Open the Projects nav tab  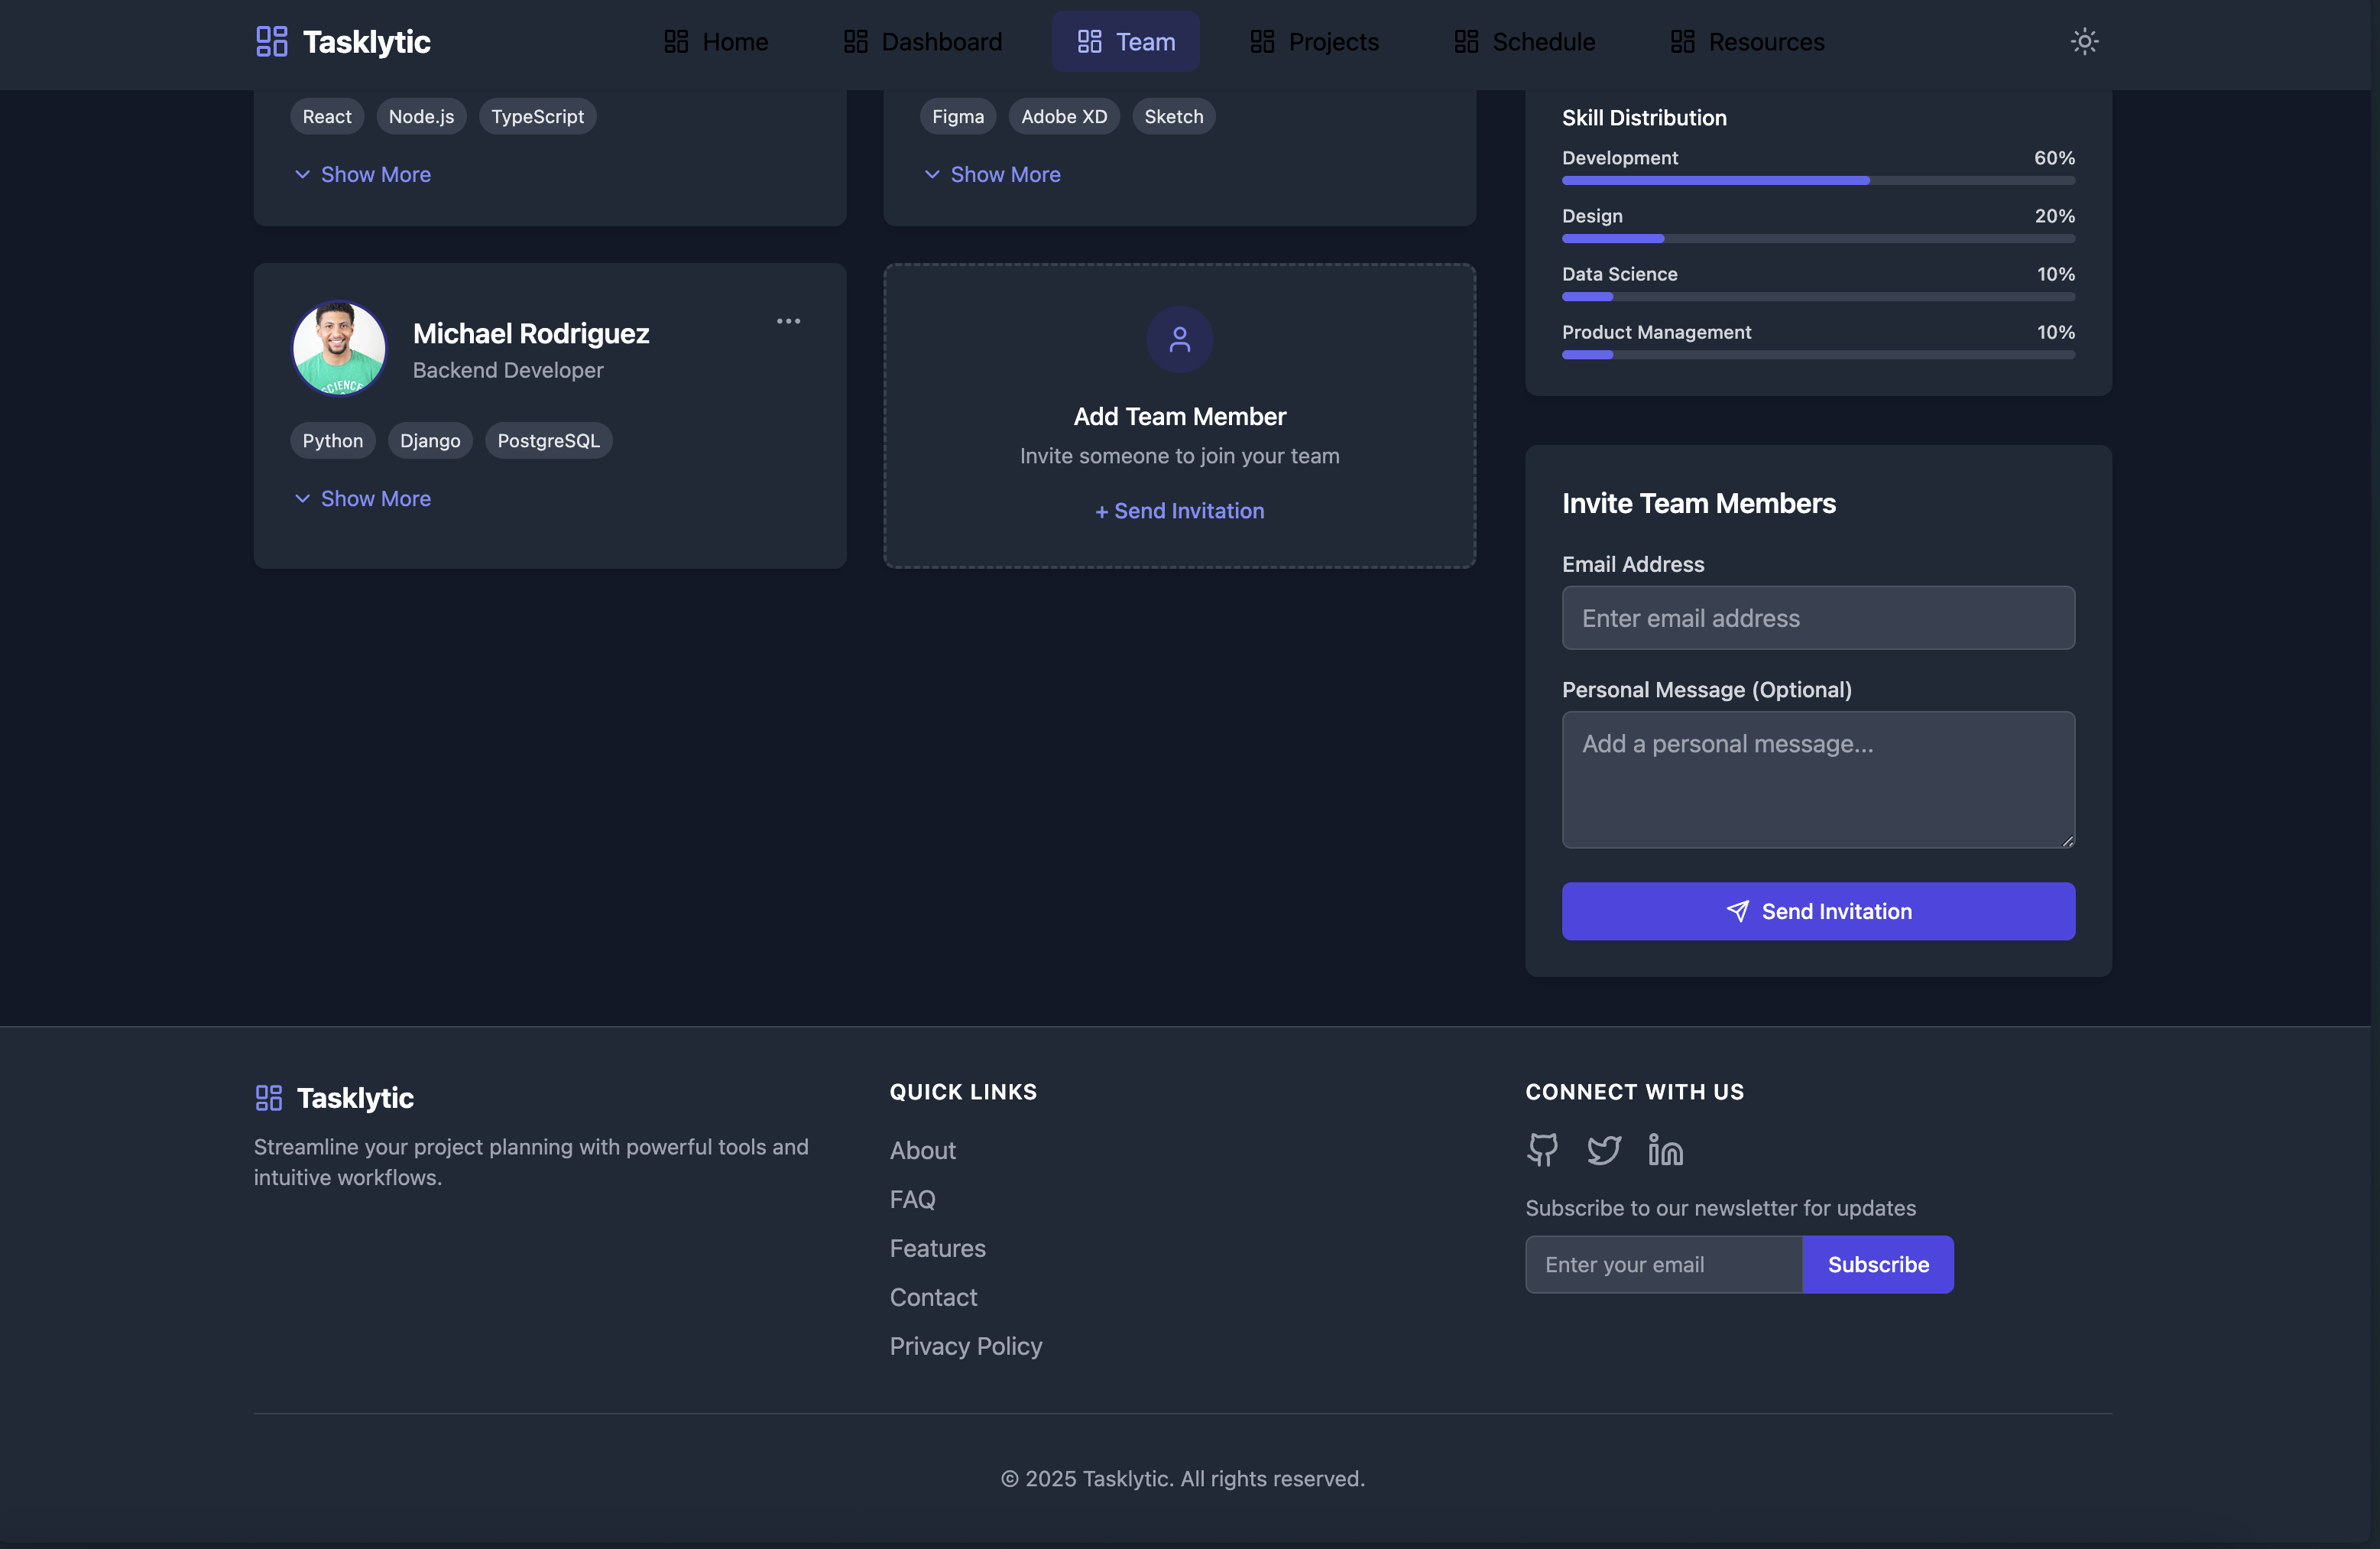pyautogui.click(x=1314, y=41)
